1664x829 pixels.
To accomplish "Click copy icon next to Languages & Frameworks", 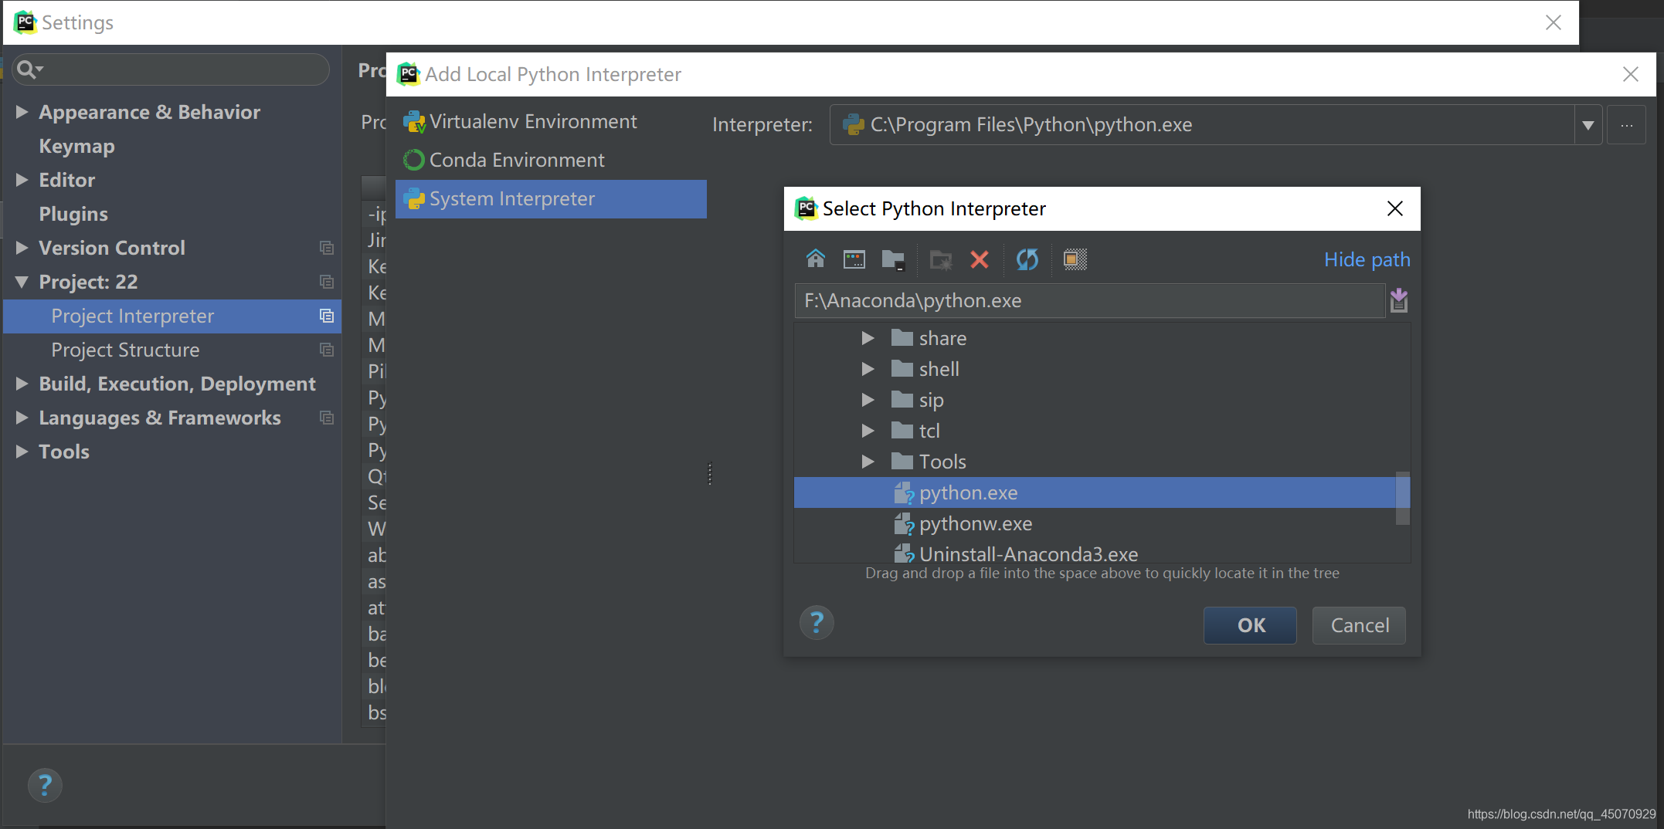I will point(327,418).
